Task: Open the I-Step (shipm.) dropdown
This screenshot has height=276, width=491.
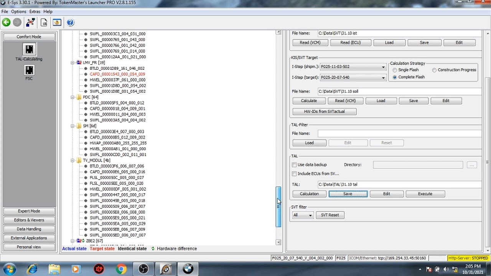Action: [x=383, y=67]
